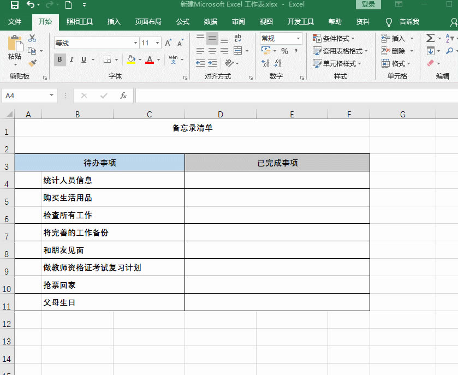Click the 单元格样式 icon
This screenshot has width=458, height=375.
(x=317, y=64)
